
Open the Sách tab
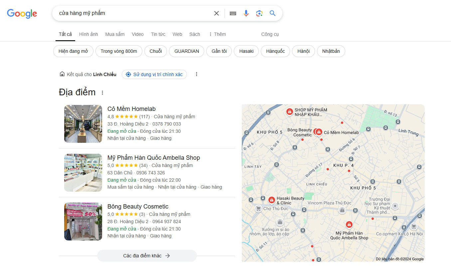(195, 34)
